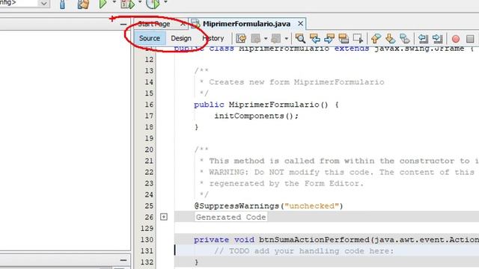This screenshot has width=479, height=269.
Task: Switch to the Design view
Action: [x=181, y=38]
